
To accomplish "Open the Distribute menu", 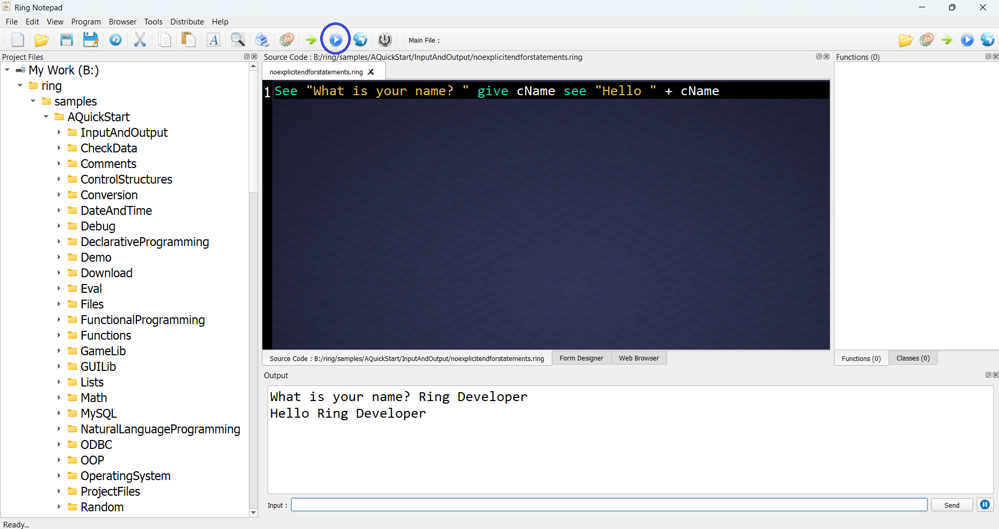I will [x=187, y=21].
